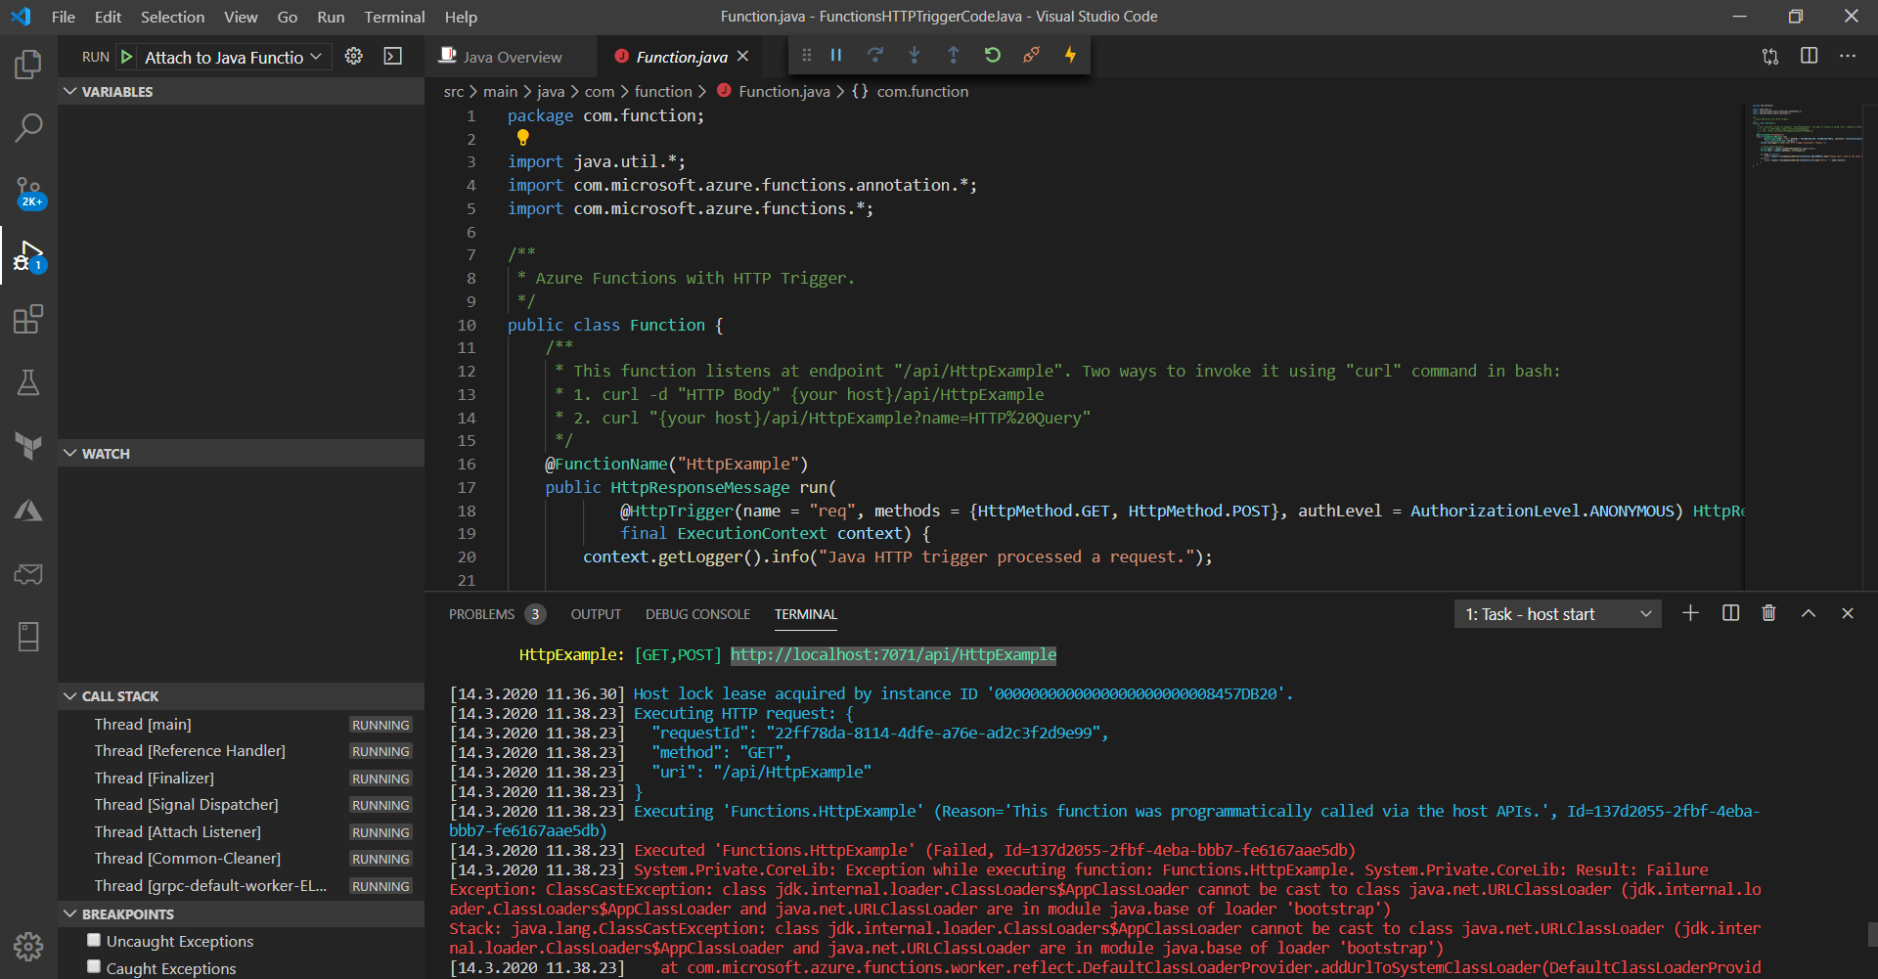Switch to the OUTPUT panel tab
1878x979 pixels.
[596, 614]
